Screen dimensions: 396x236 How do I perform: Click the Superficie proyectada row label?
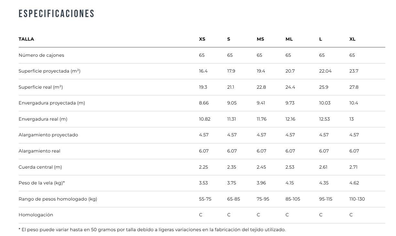click(49, 71)
